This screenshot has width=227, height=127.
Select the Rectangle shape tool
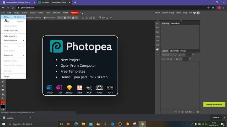[x=3, y=90]
